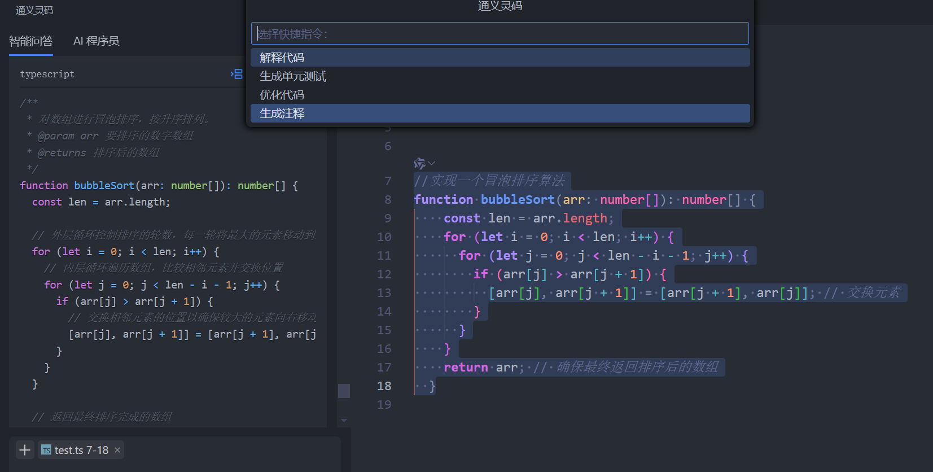933x472 pixels.
Task: Click typescript language label in chat code block
Action: (x=47, y=74)
